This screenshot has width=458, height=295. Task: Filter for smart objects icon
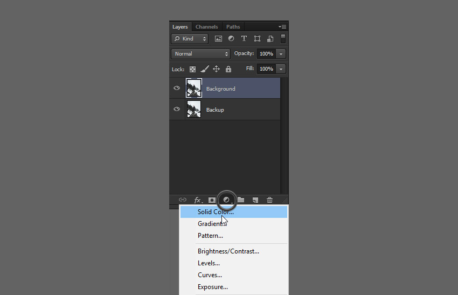pyautogui.click(x=270, y=39)
